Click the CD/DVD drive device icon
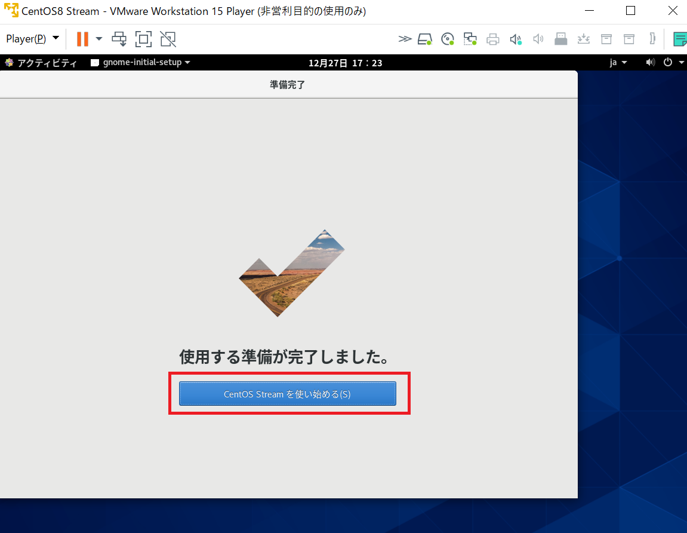This screenshot has height=533, width=687. [447, 39]
